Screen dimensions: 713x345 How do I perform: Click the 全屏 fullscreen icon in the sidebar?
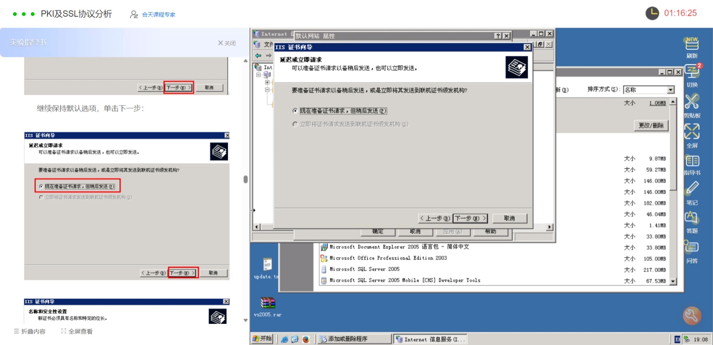pos(692,131)
